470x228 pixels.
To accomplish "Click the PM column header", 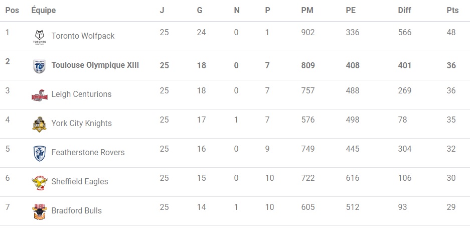I will [307, 11].
